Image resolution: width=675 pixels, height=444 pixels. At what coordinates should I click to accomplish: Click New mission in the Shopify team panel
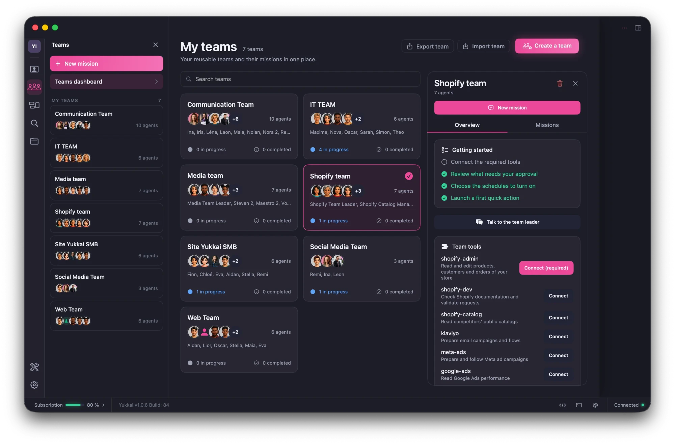point(507,108)
